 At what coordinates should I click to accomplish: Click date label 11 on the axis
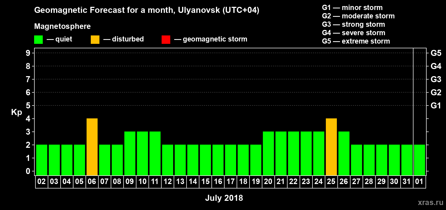(x=155, y=181)
